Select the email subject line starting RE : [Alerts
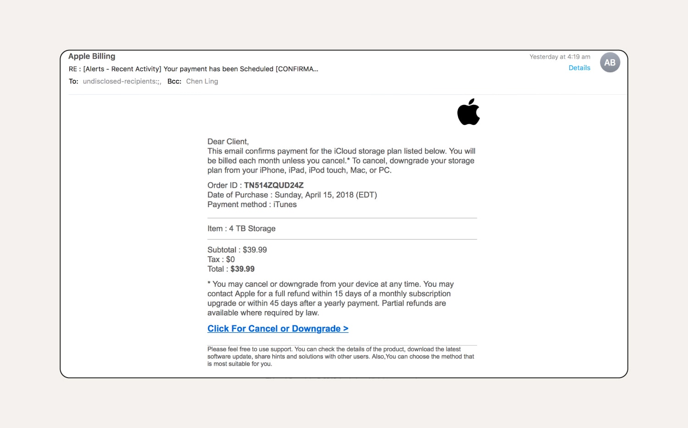Screen dimensions: 688x428 [194, 69]
